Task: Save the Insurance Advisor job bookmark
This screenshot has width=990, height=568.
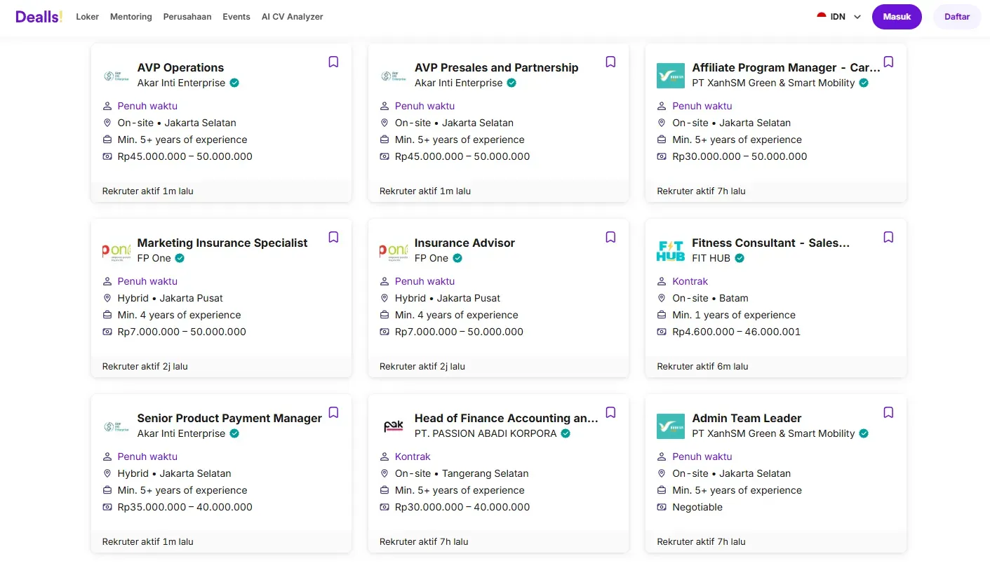Action: pyautogui.click(x=610, y=237)
